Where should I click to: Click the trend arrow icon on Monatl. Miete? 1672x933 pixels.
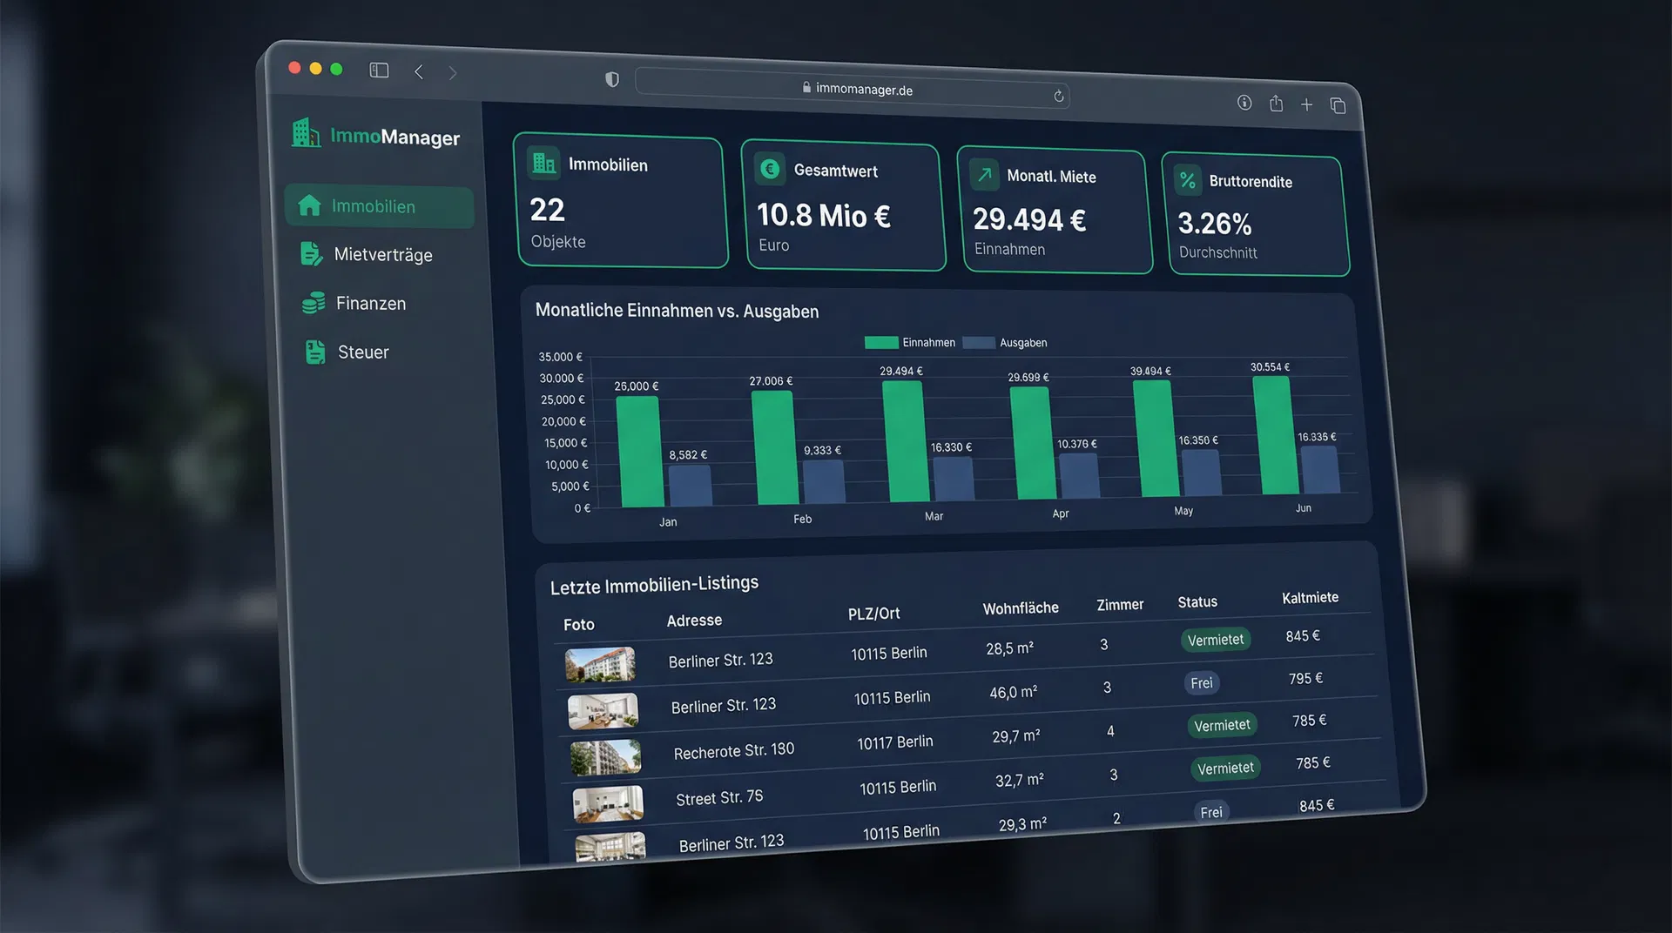pos(984,175)
